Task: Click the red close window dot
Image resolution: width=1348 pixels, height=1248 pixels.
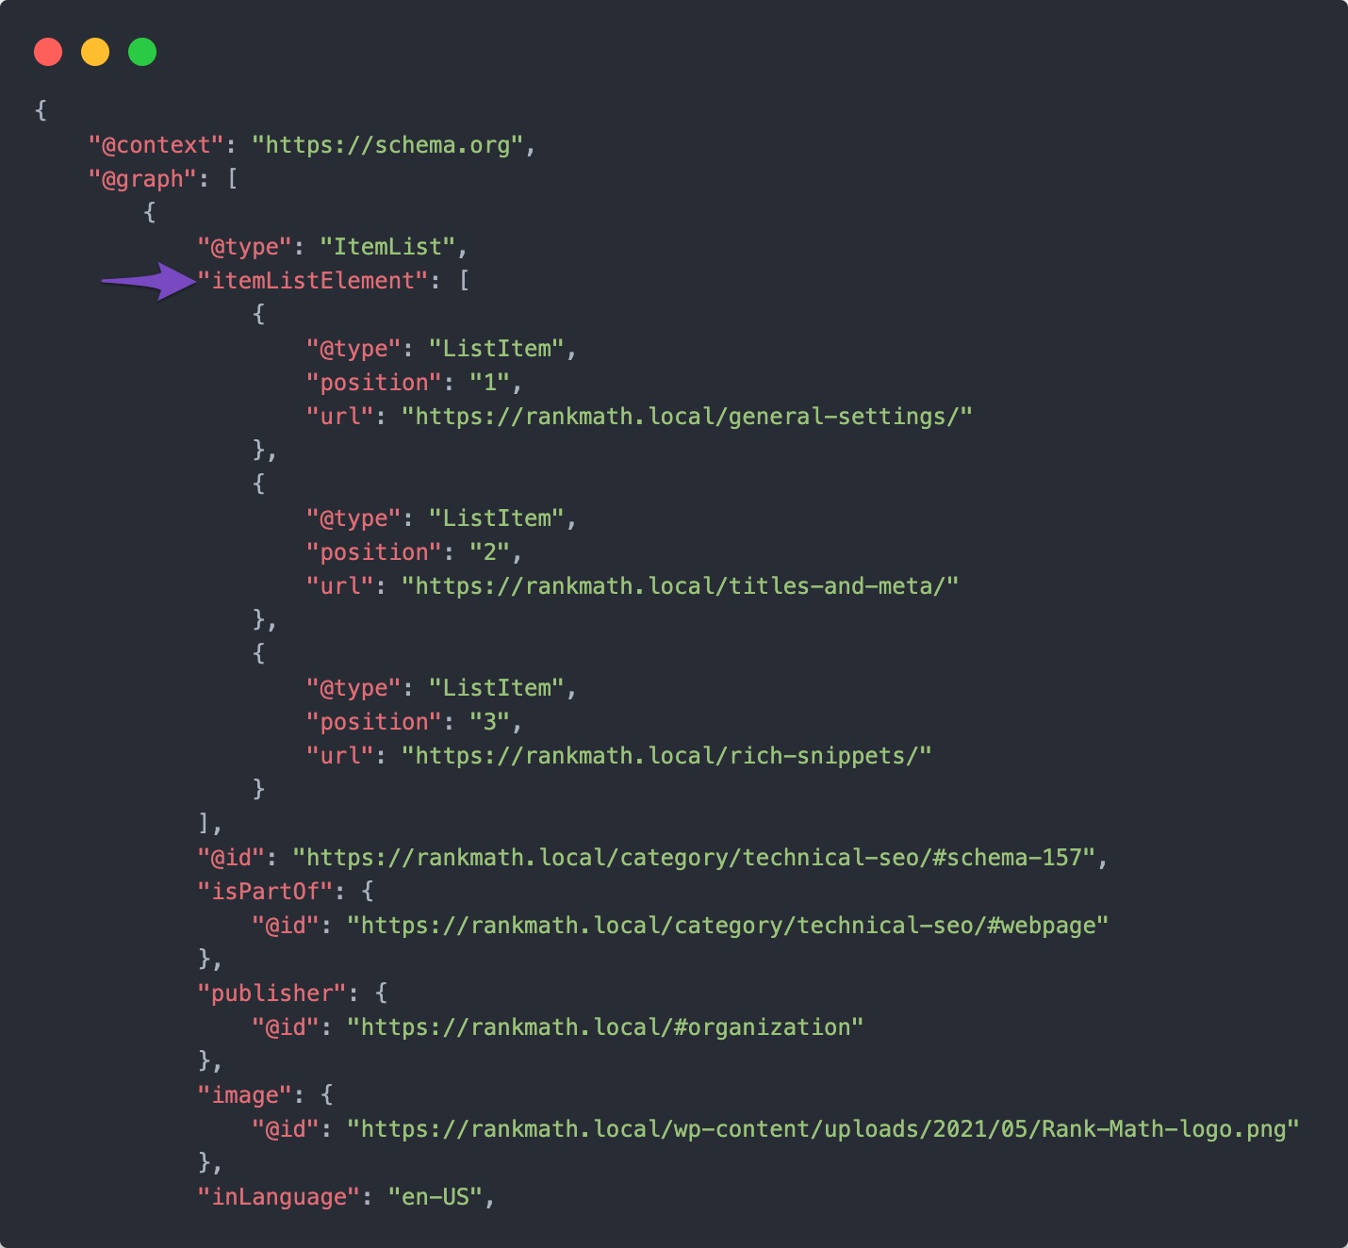Action: tap(48, 52)
